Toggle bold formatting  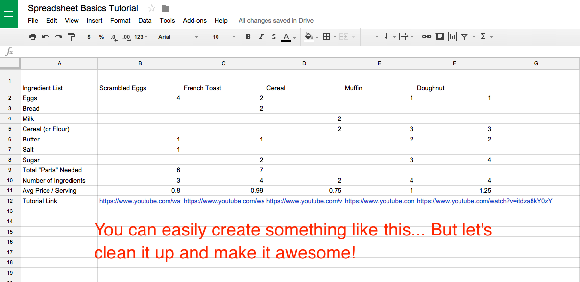click(x=248, y=36)
